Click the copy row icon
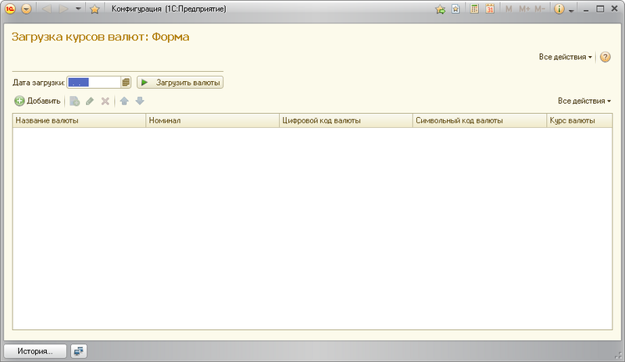 [x=74, y=101]
